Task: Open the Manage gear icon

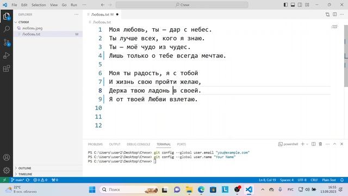Action: pyautogui.click(x=7, y=170)
